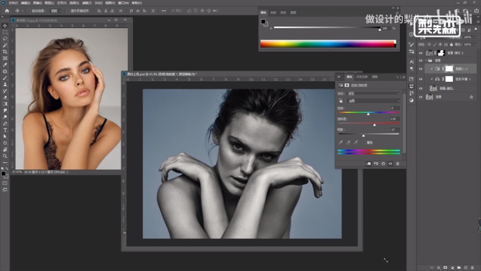Select the Crop tool

[x=5, y=51]
